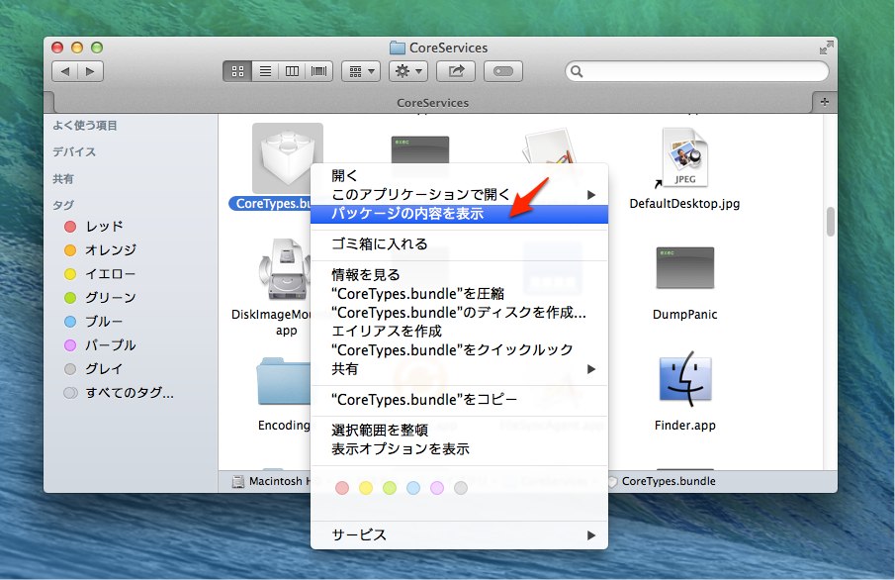Viewport: 895px width, 580px height.
Task: Choose 表示オプションを表示
Action: click(x=459, y=449)
